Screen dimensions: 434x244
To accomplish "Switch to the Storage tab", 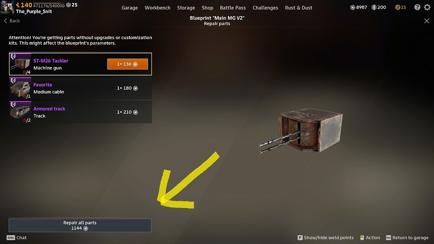I will (186, 8).
